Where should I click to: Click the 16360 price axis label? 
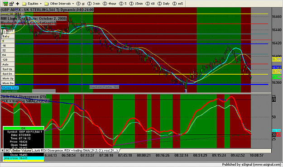pyautogui.click(x=277, y=82)
